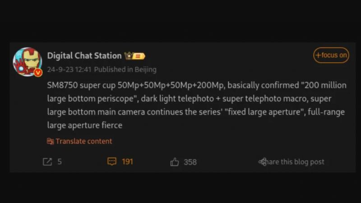Click the repost arrow icon
The image size is (361, 203).
click(x=47, y=161)
